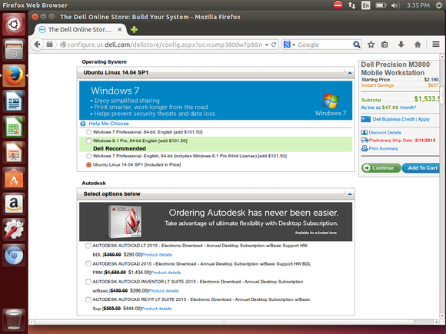Screen dimensions: 446x334
Task: Click the Windows 7 promotional banner
Action: 215,101
